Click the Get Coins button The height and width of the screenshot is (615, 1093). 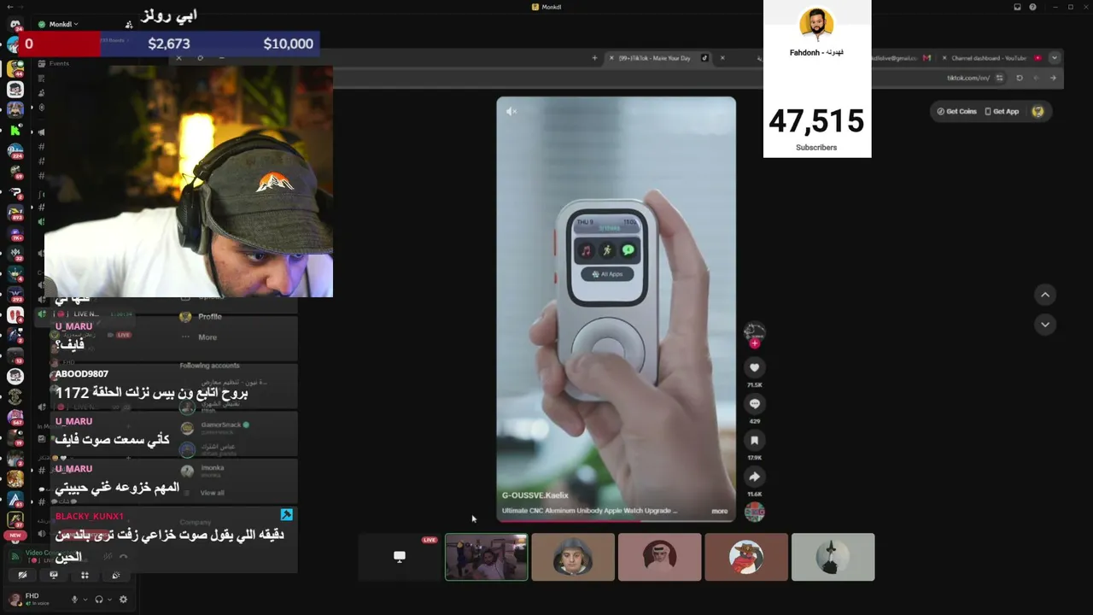pyautogui.click(x=956, y=111)
